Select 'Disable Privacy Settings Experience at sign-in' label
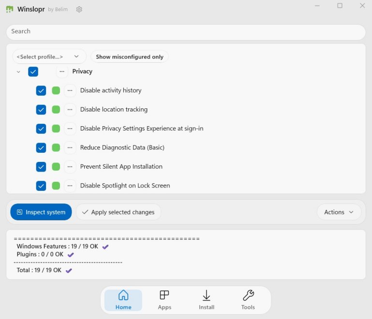The width and height of the screenshot is (372, 319). pyautogui.click(x=142, y=129)
